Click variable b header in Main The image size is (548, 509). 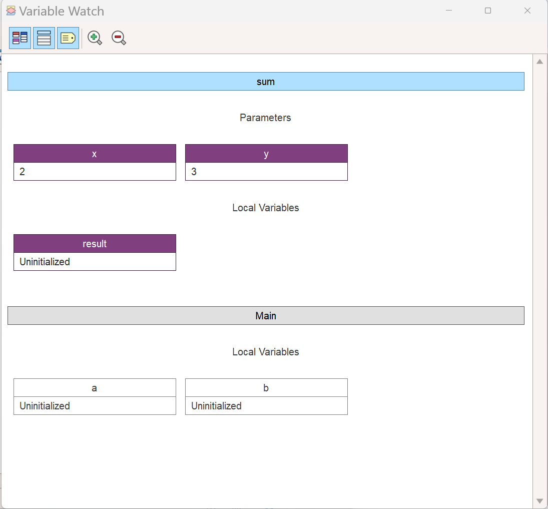[x=266, y=388]
